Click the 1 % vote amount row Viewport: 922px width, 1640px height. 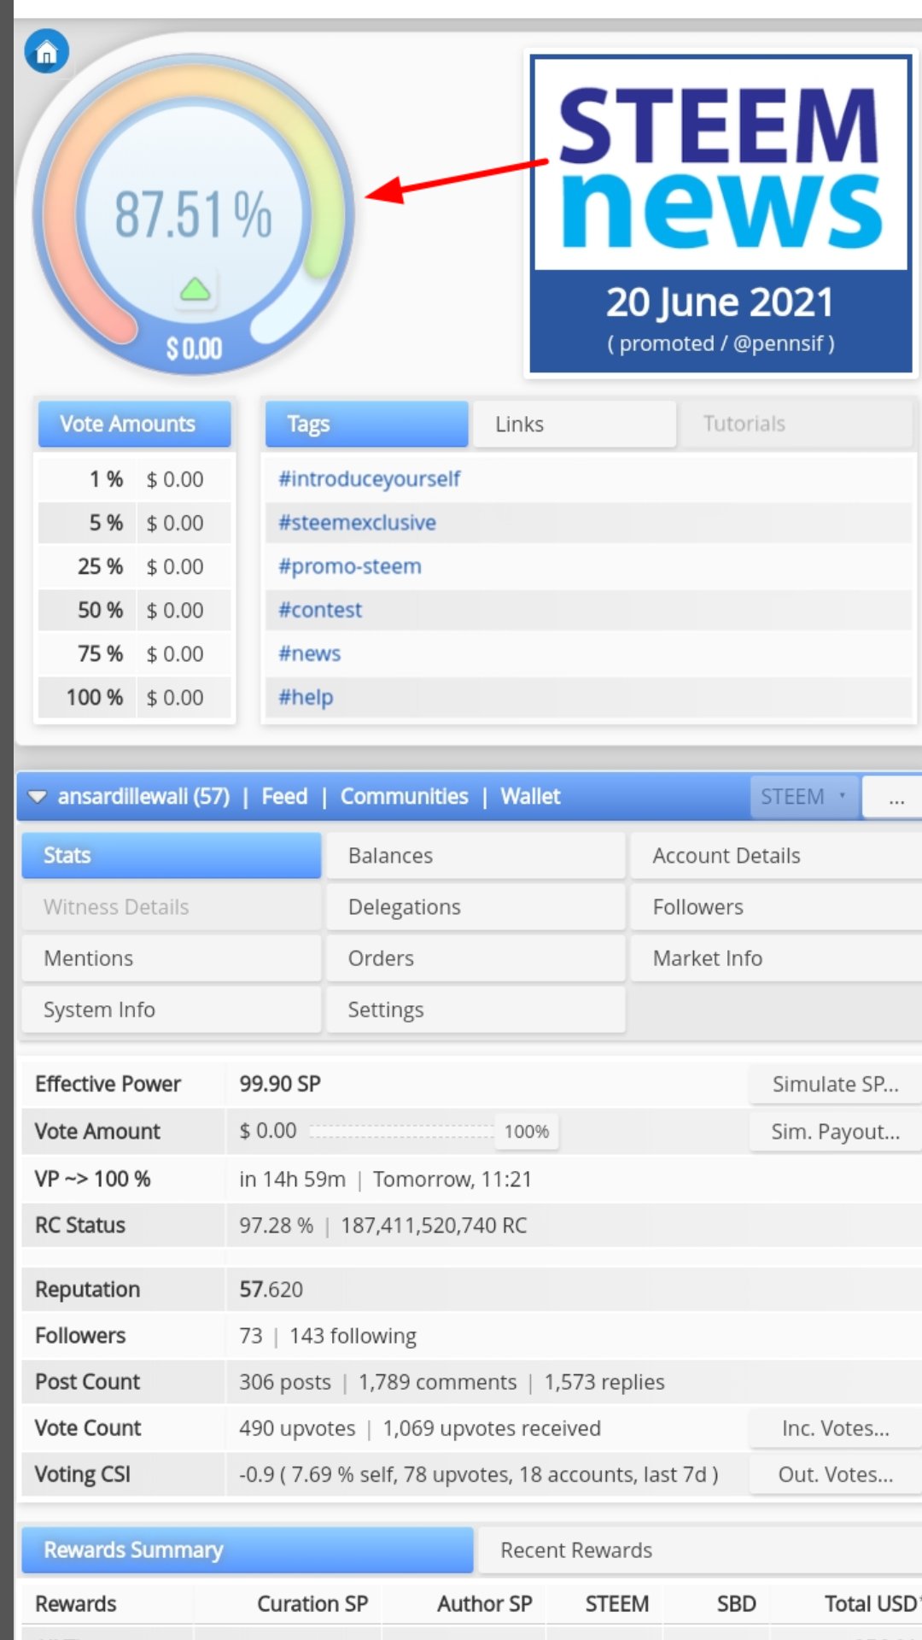135,479
